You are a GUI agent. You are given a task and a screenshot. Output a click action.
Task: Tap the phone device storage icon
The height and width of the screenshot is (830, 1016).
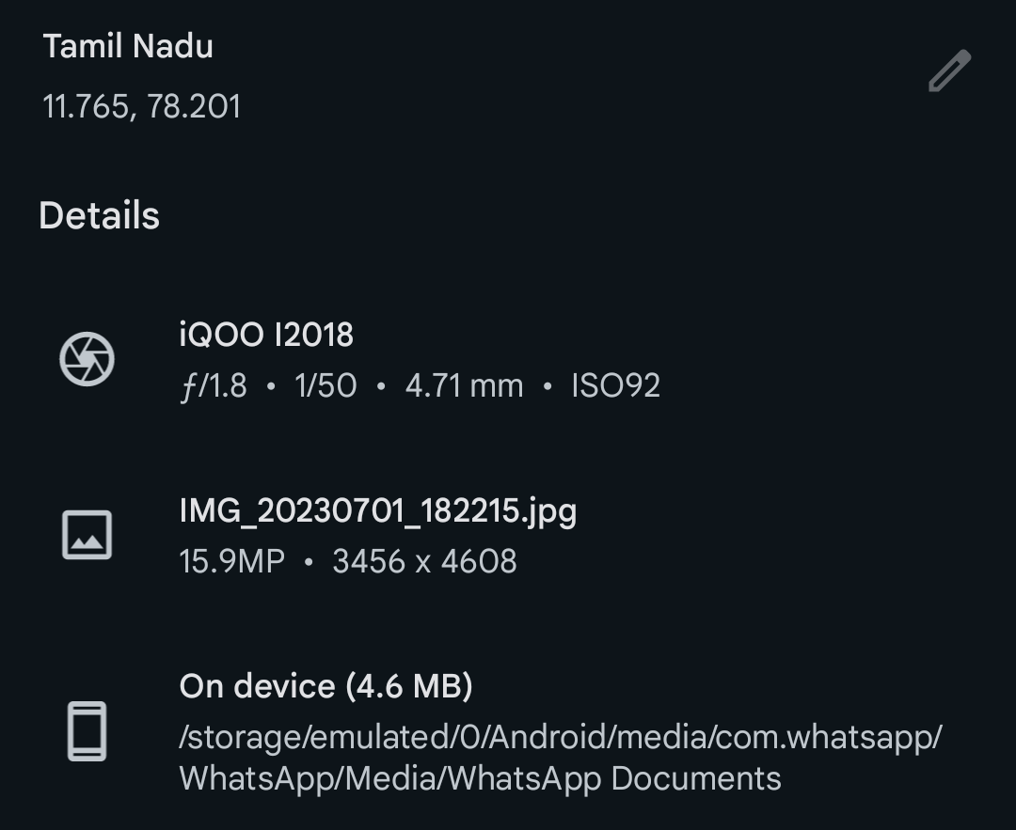87,731
